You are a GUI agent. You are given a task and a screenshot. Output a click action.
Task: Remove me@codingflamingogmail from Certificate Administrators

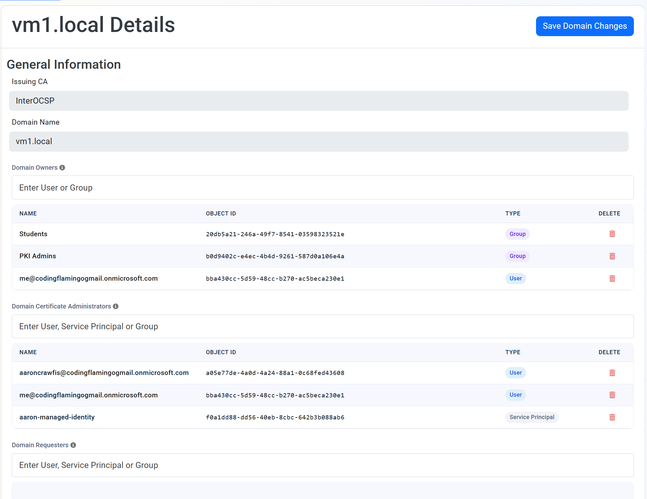pyautogui.click(x=612, y=395)
